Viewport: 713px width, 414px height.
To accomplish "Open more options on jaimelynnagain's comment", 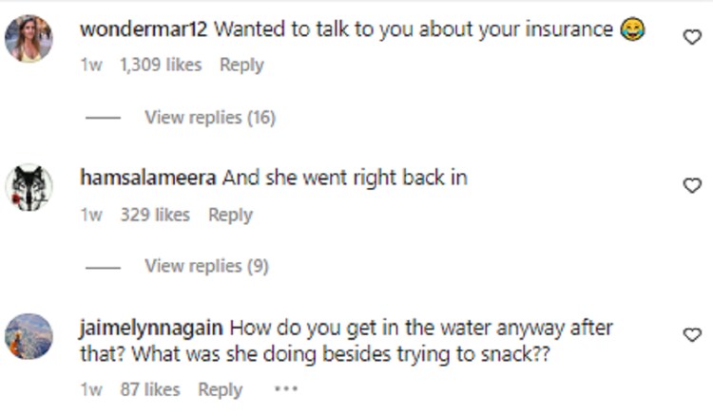I will (285, 389).
